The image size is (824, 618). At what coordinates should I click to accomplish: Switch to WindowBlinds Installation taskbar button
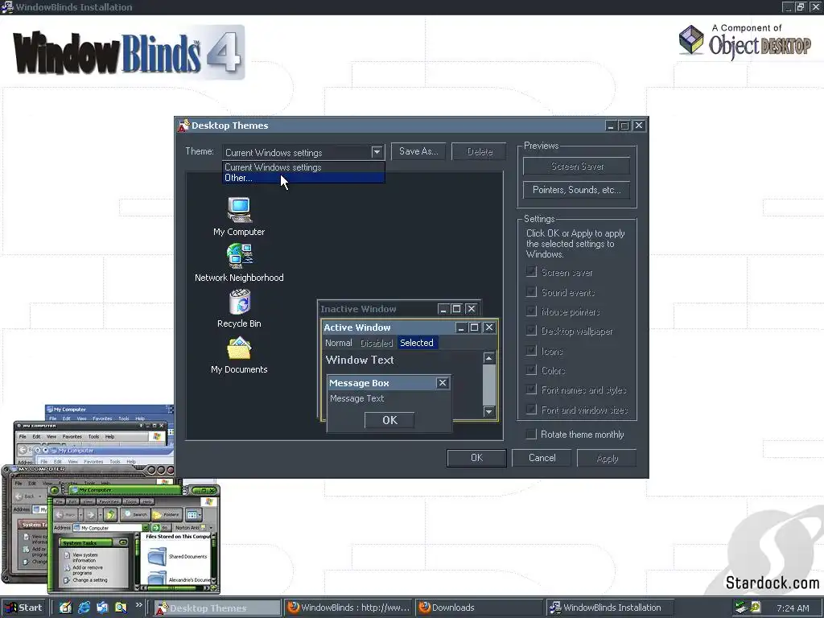point(610,608)
